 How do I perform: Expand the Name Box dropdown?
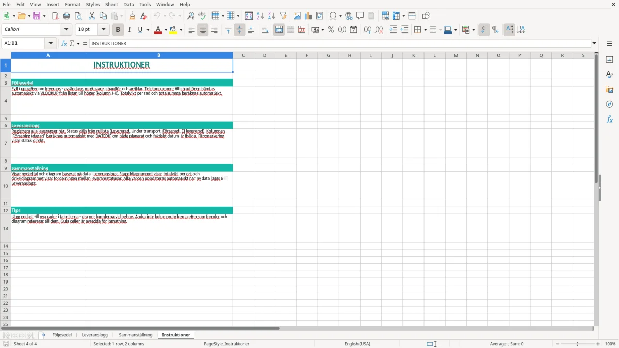pyautogui.click(x=51, y=44)
